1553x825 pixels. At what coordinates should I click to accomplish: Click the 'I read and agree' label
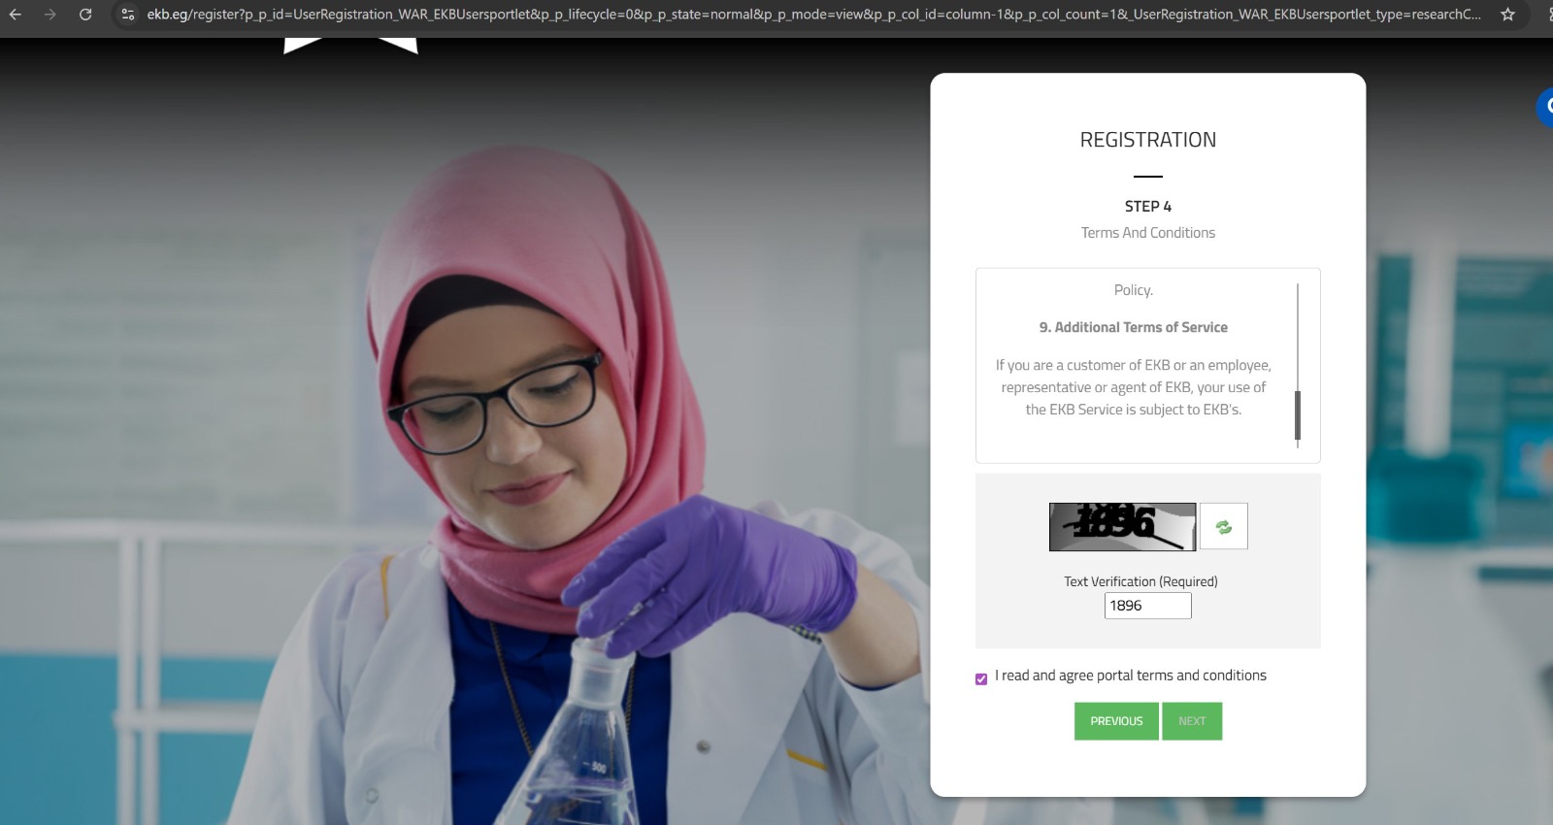point(1130,676)
